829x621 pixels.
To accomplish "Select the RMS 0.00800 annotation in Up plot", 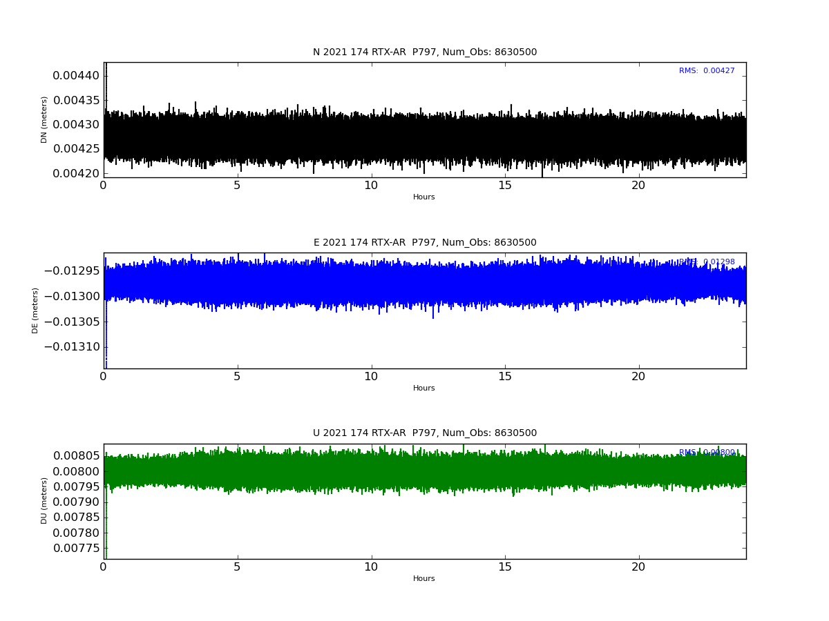I will tap(707, 453).
